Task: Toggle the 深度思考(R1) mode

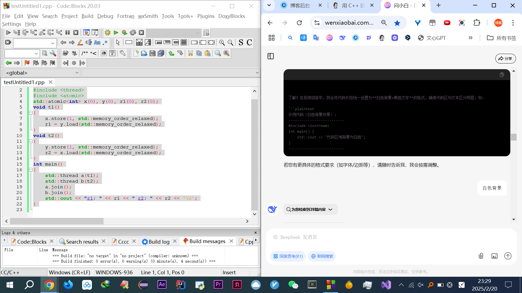Action: click(288, 256)
